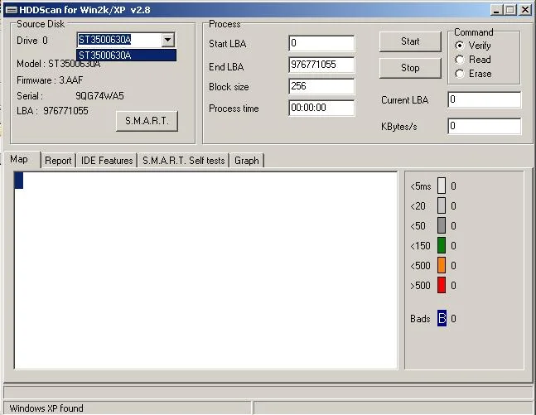Viewport: 536px width, 415px height.
Task: Choose ST3500630A from the dropdown list
Action: pos(127,55)
